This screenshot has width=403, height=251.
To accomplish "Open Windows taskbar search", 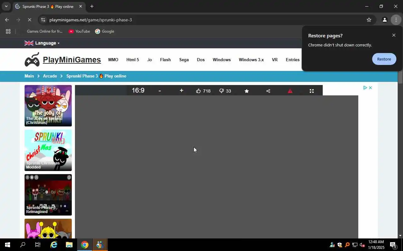I will click(x=23, y=245).
